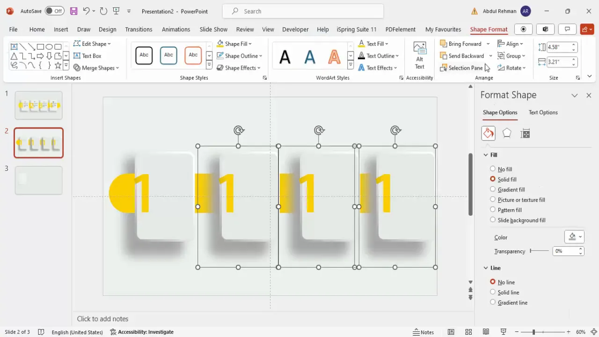Open the Transitions ribbon tab
Viewport: 599px width, 337px height.
139,29
